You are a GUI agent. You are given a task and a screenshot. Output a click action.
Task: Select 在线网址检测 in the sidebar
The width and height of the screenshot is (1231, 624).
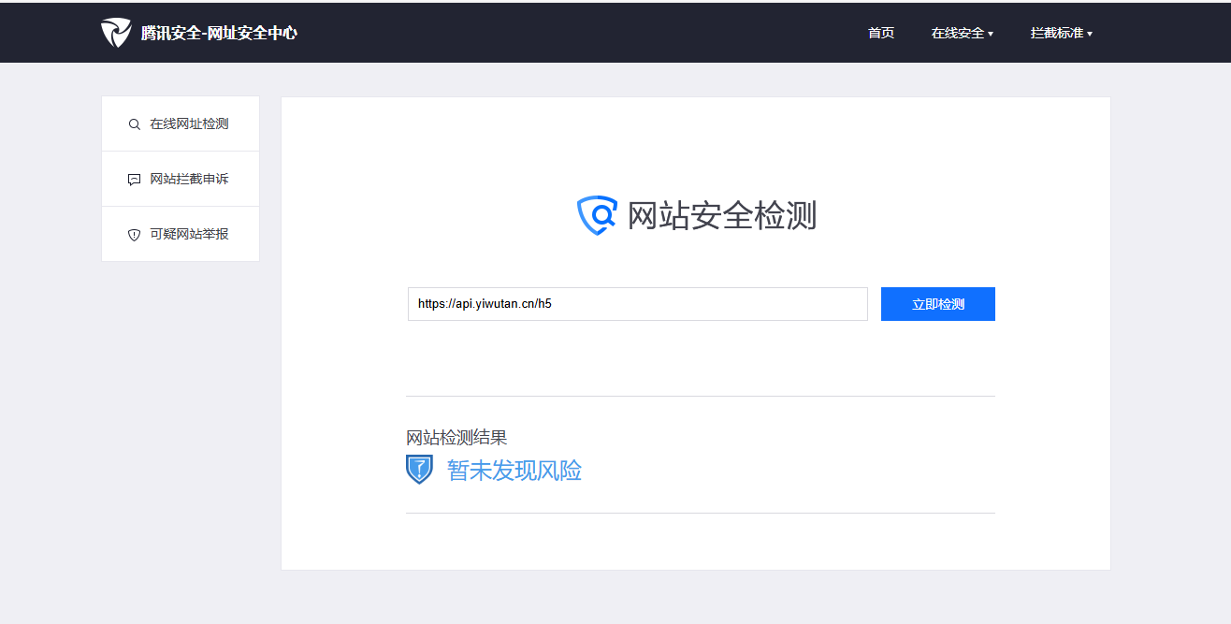[181, 123]
